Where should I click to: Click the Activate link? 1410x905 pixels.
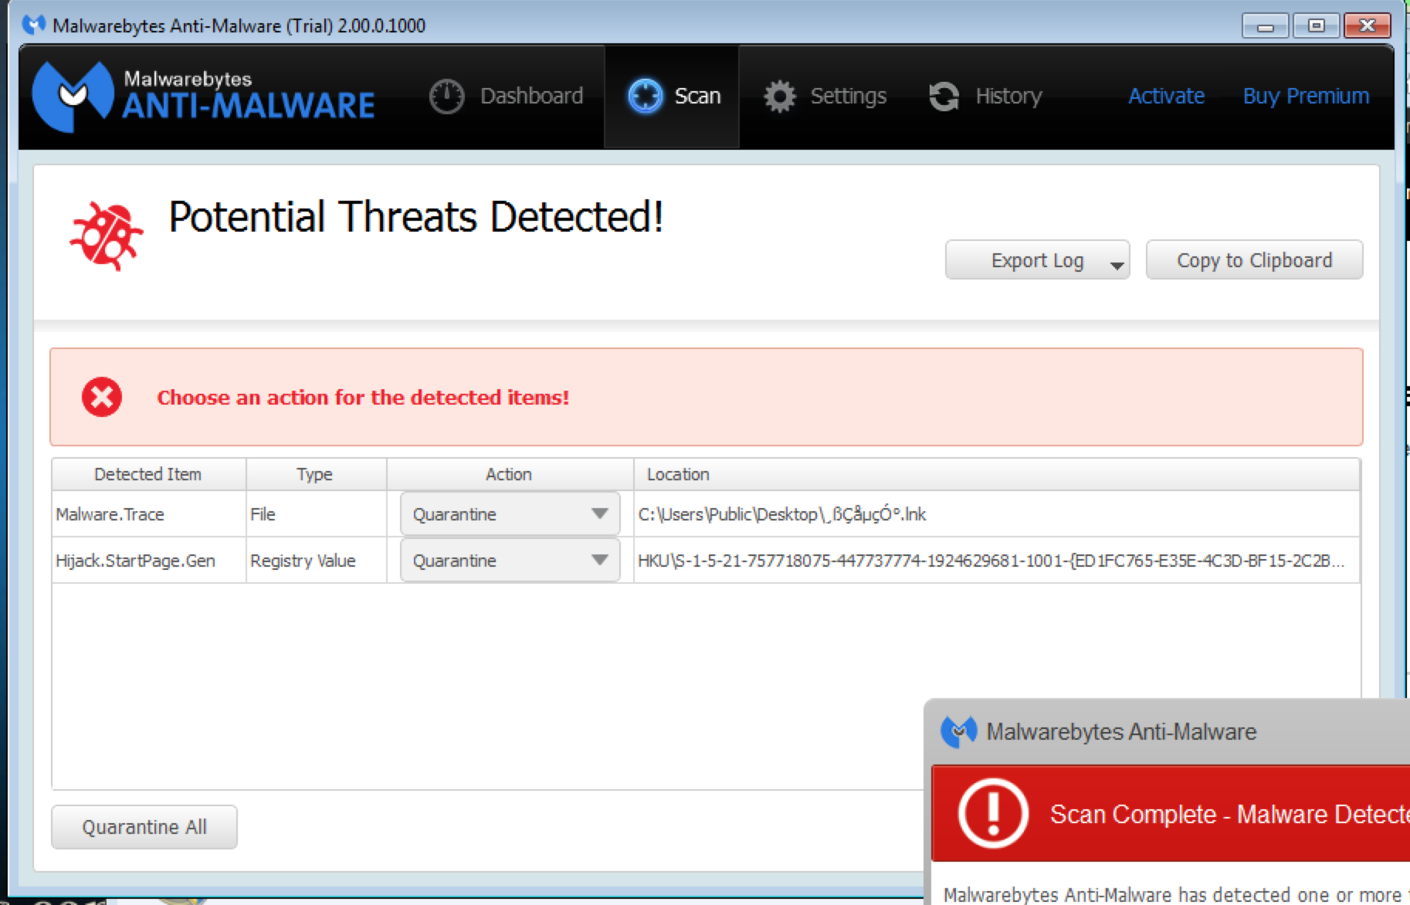tap(1166, 96)
